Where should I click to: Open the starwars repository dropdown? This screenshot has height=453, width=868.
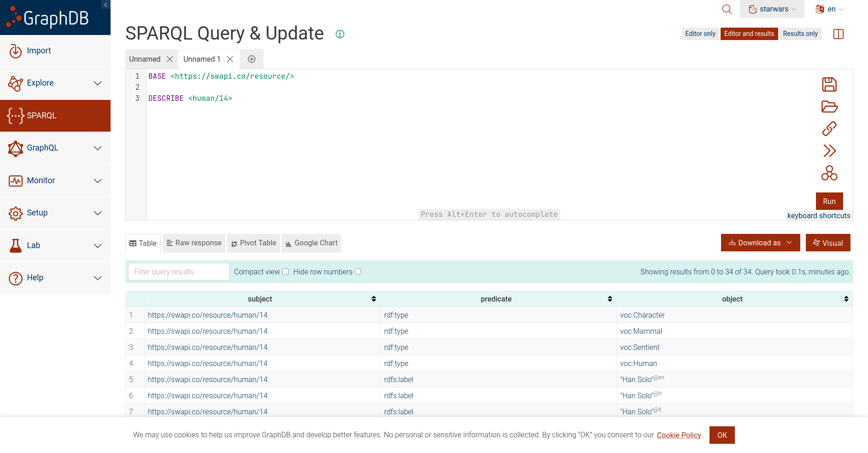(x=772, y=9)
